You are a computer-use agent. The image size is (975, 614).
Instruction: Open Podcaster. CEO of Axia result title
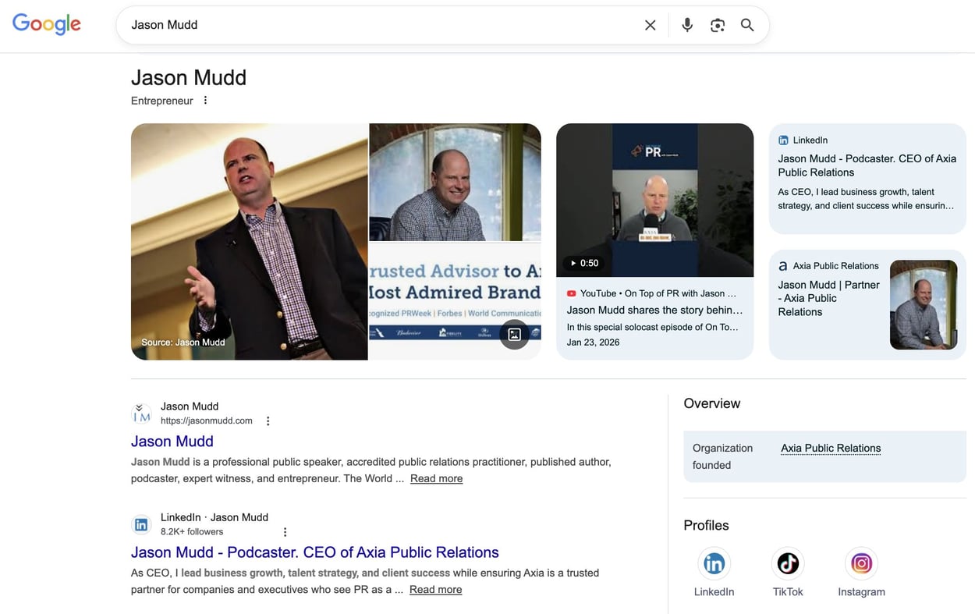(315, 552)
